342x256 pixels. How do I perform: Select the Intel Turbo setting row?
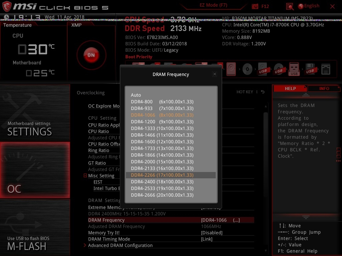[x=107, y=188]
